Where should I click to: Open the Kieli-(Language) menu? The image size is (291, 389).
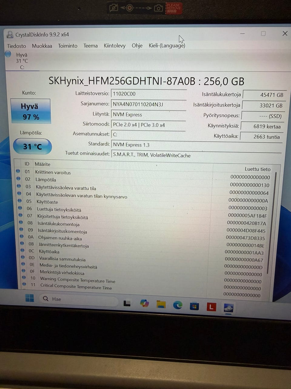point(167,46)
